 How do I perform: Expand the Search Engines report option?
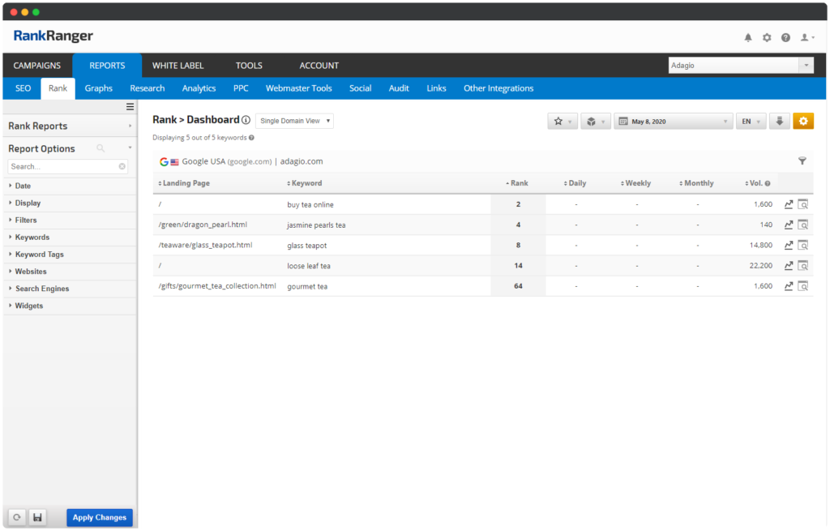70,289
